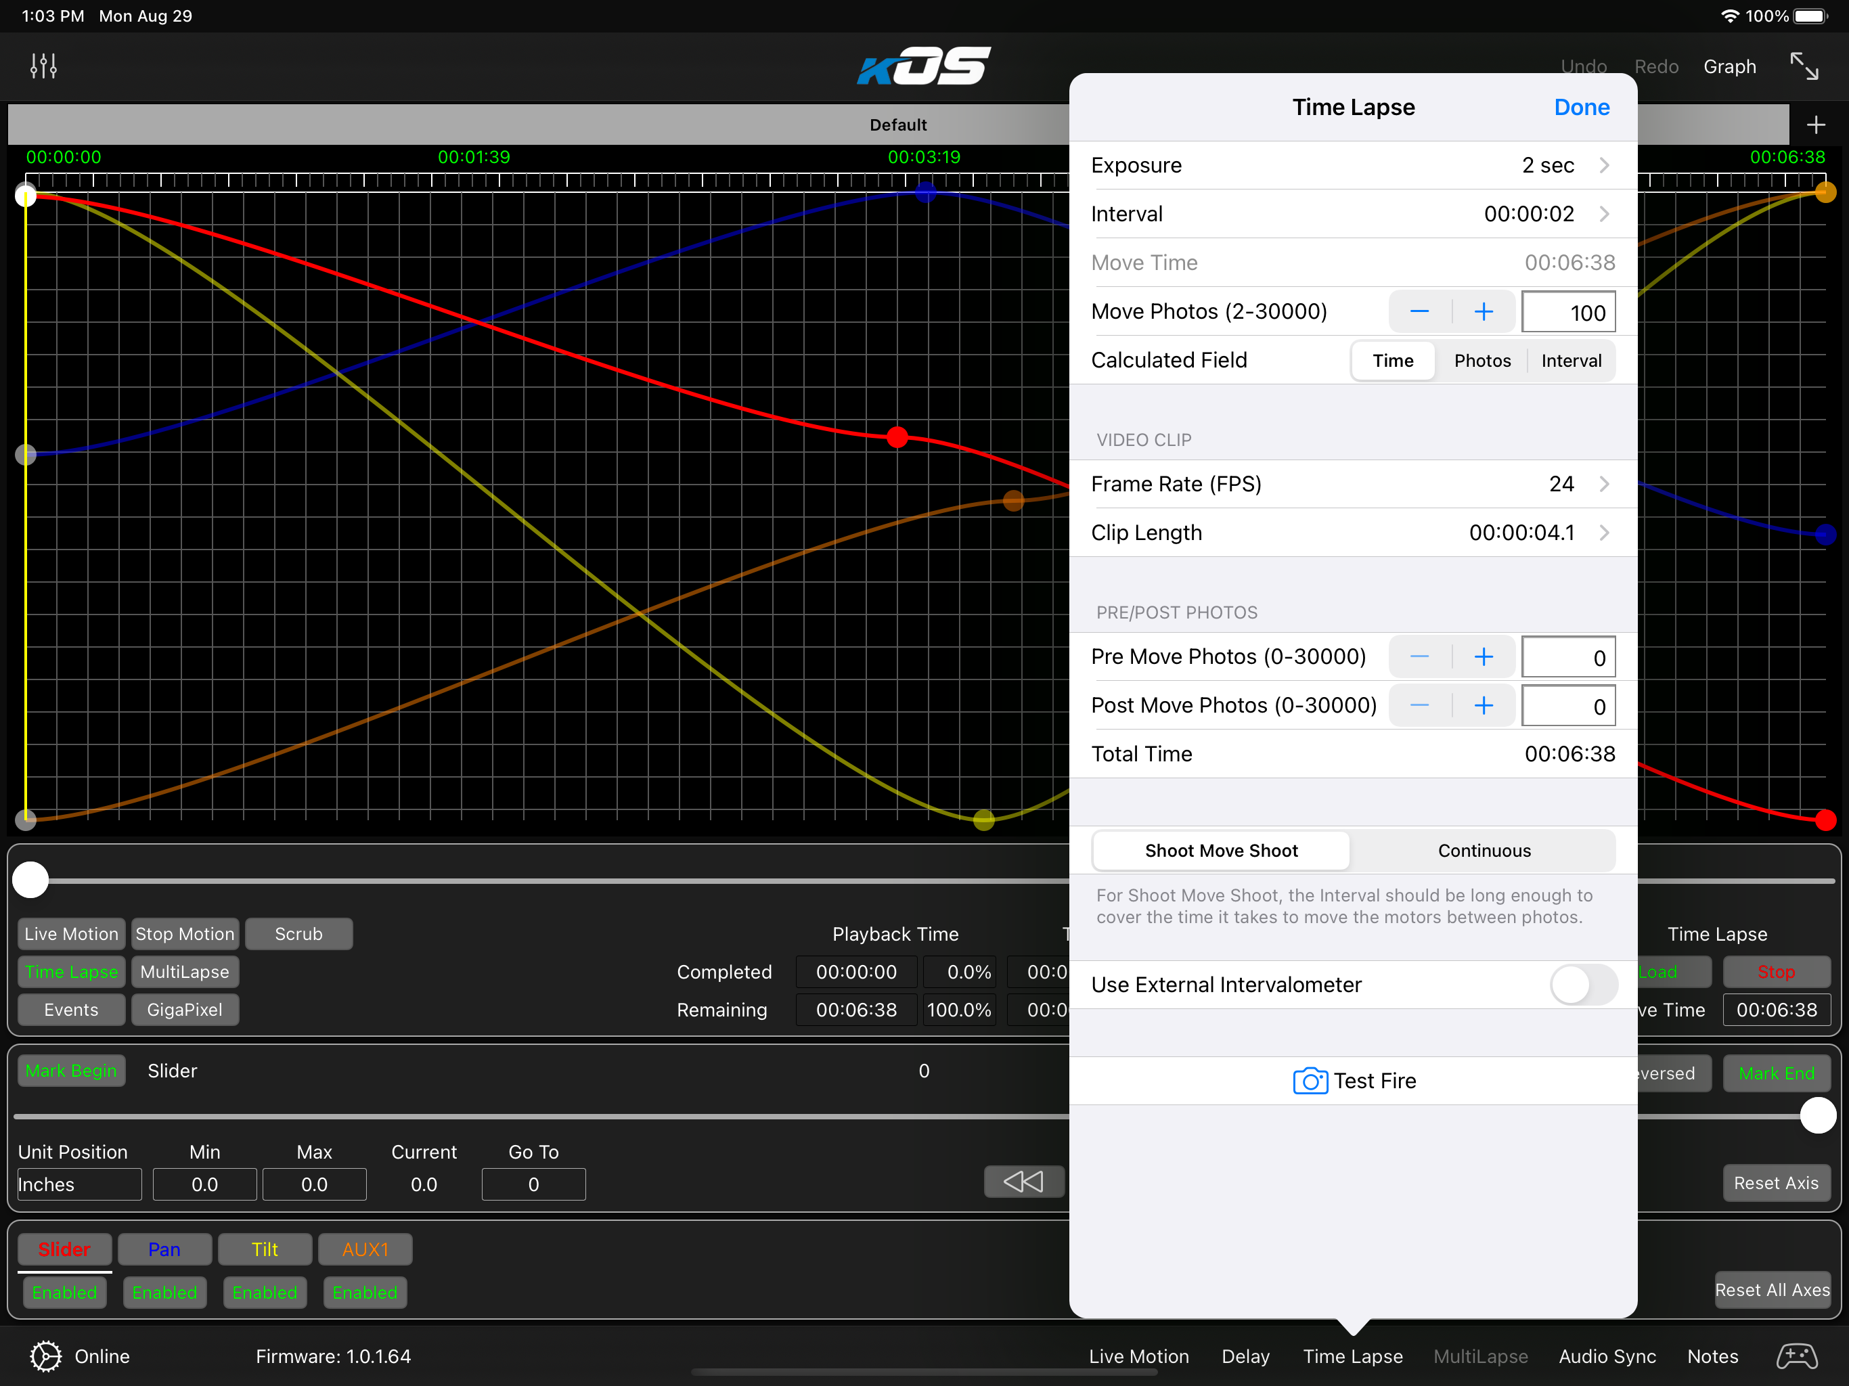
Task: Open the gear settings icon beside Online
Action: pos(45,1356)
